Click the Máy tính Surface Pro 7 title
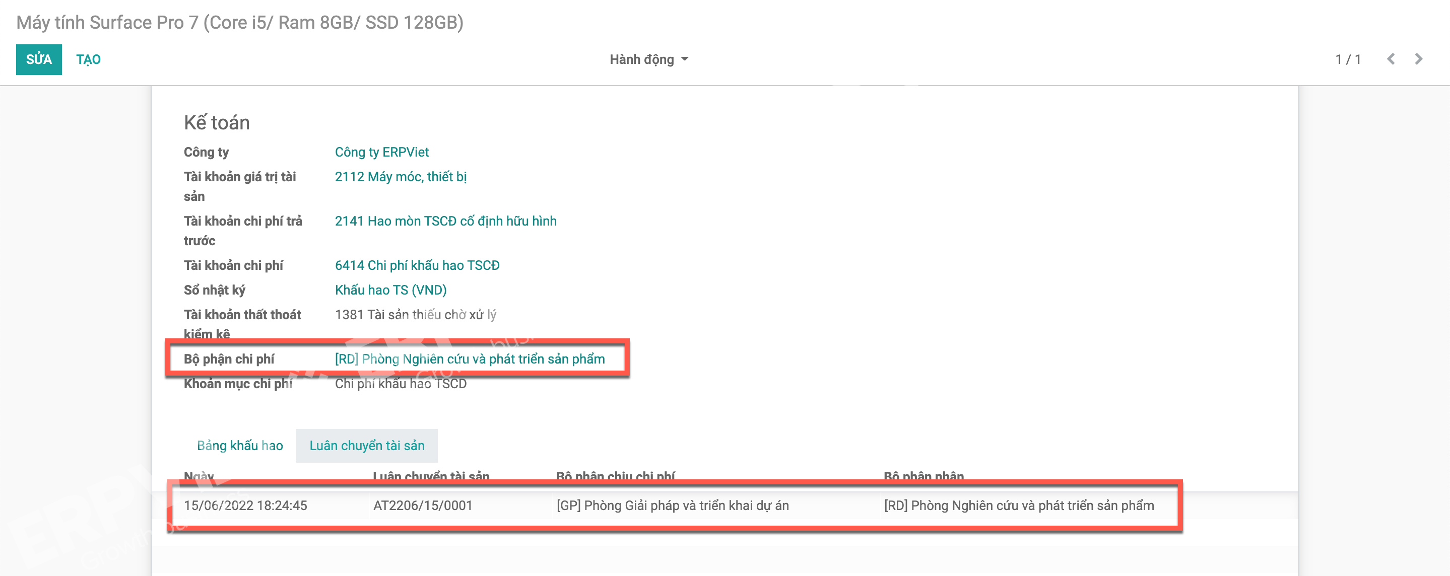 [240, 23]
